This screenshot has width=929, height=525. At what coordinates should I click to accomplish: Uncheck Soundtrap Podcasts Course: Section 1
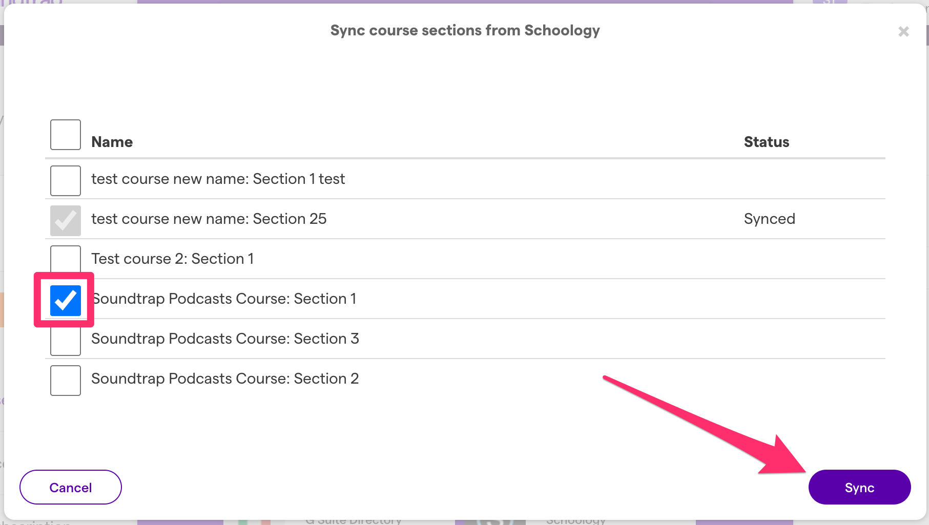point(66,301)
